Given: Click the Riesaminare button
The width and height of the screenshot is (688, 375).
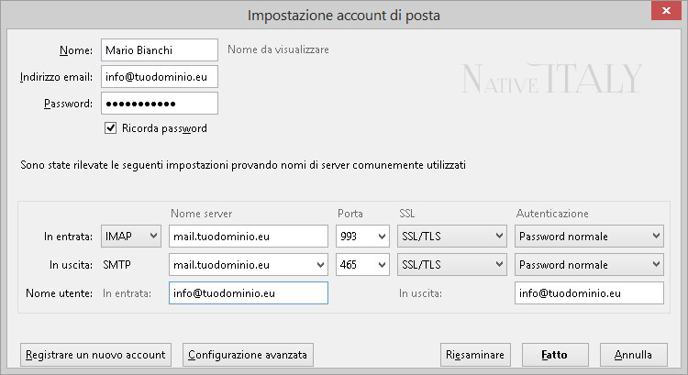Looking at the screenshot, I should click(475, 355).
